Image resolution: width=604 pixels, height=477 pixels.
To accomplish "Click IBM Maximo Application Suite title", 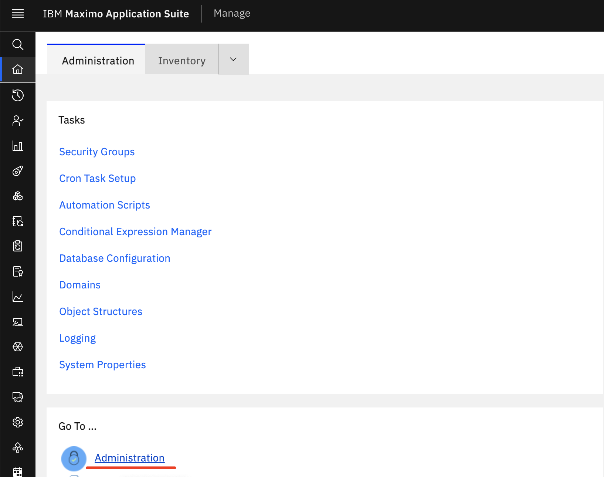I will 116,14.
